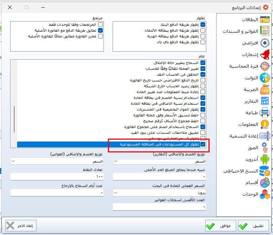The height and width of the screenshot is (235, 273).
Task: Open the Android robot icon section
Action: coord(265,159)
